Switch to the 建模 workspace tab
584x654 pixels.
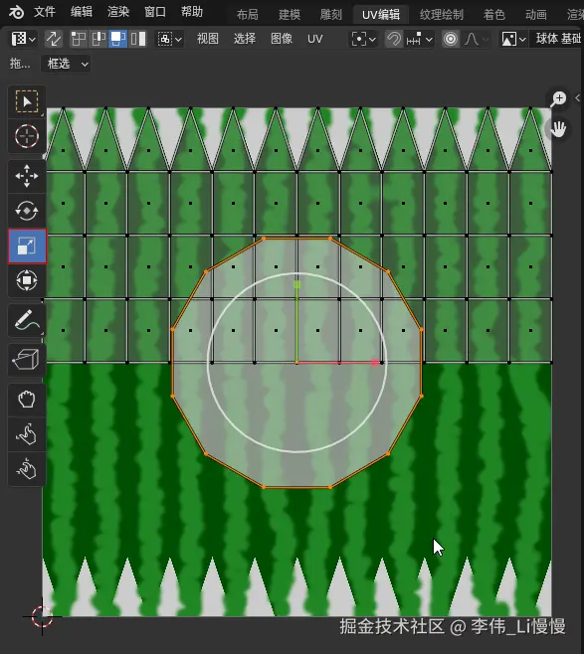(290, 15)
